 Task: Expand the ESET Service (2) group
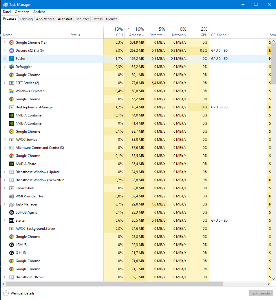pos(5,83)
